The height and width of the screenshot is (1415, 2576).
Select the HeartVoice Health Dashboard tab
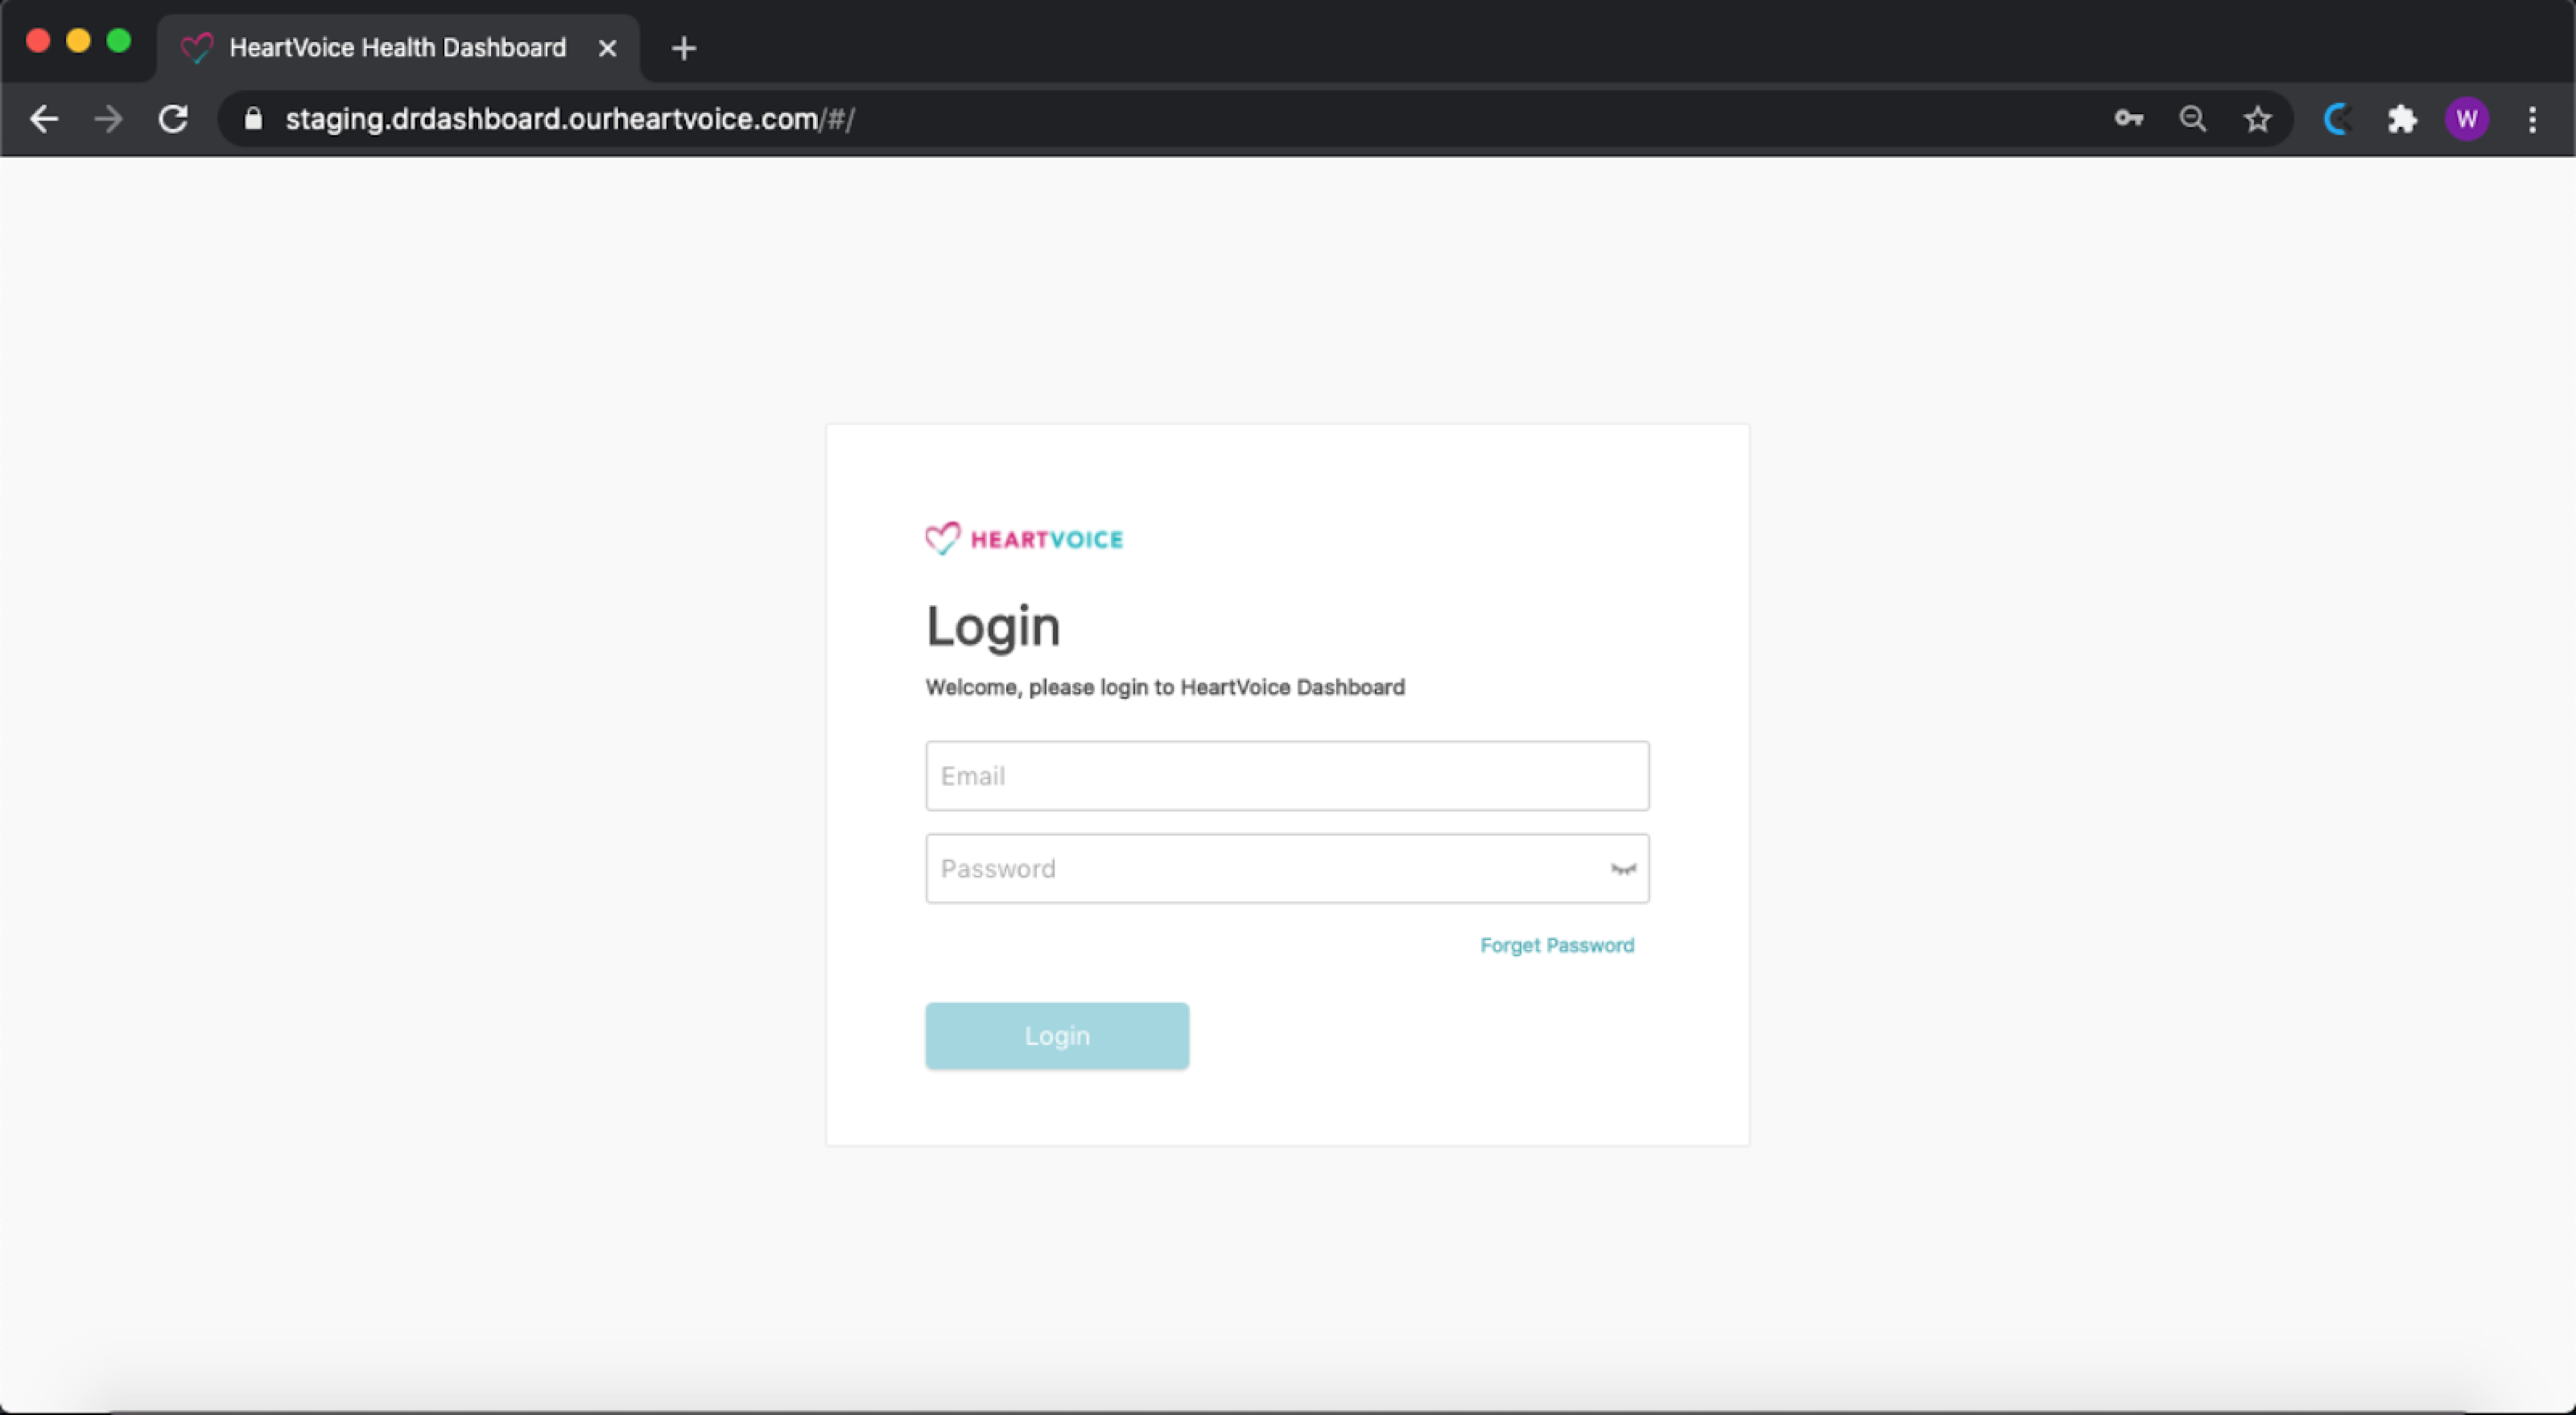[398, 48]
